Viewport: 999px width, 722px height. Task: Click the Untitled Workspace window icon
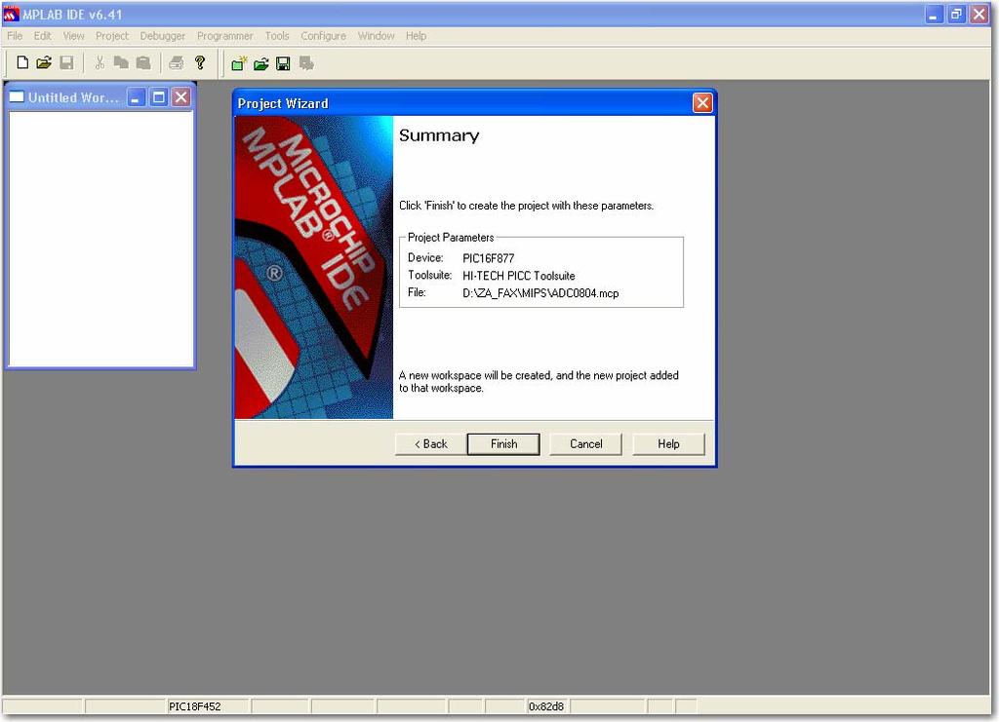(x=18, y=96)
